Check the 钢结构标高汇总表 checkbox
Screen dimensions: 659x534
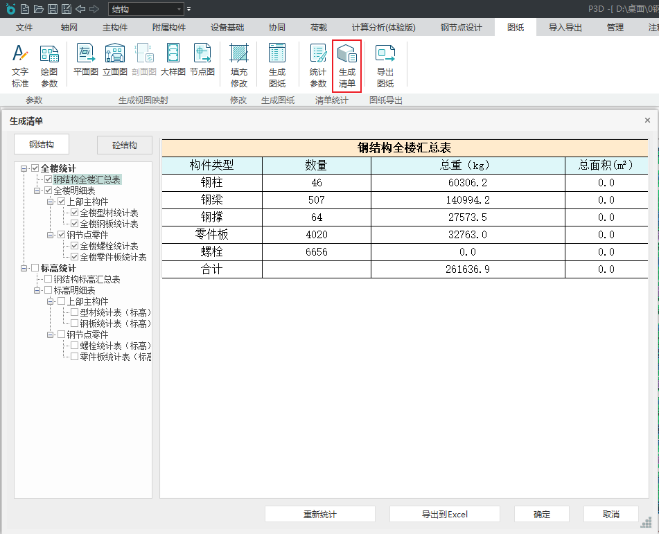tap(49, 280)
